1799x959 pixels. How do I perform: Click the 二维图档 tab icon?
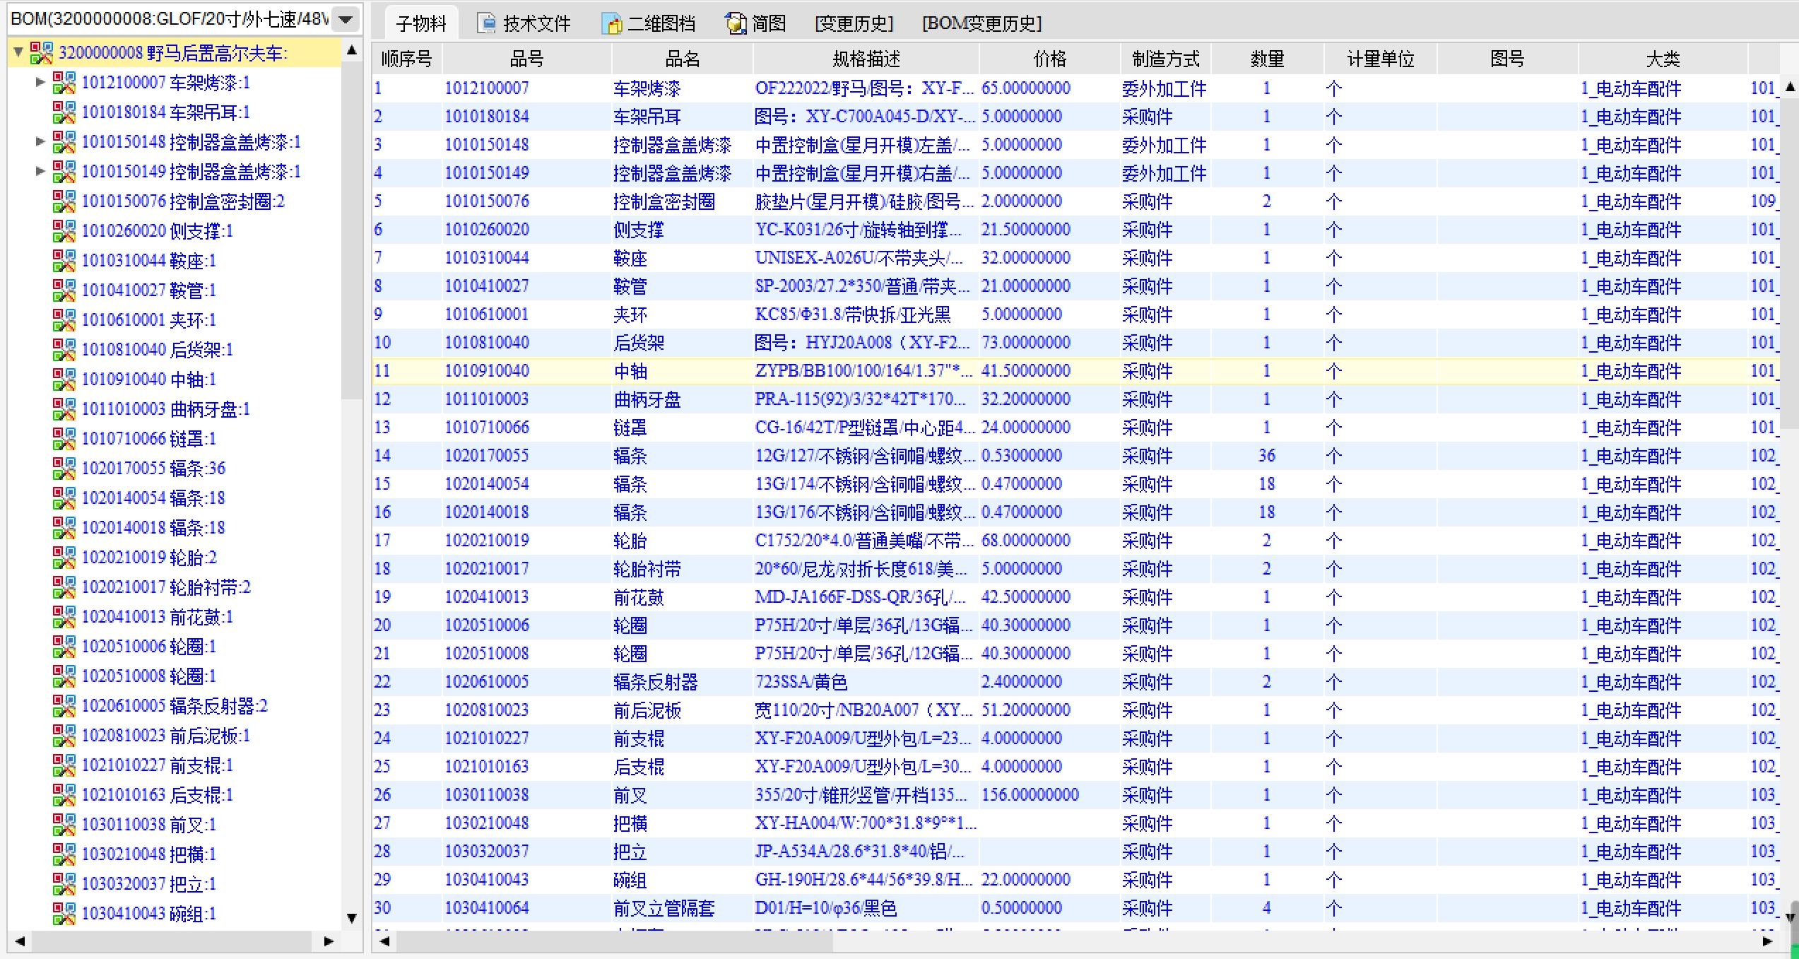(x=611, y=23)
